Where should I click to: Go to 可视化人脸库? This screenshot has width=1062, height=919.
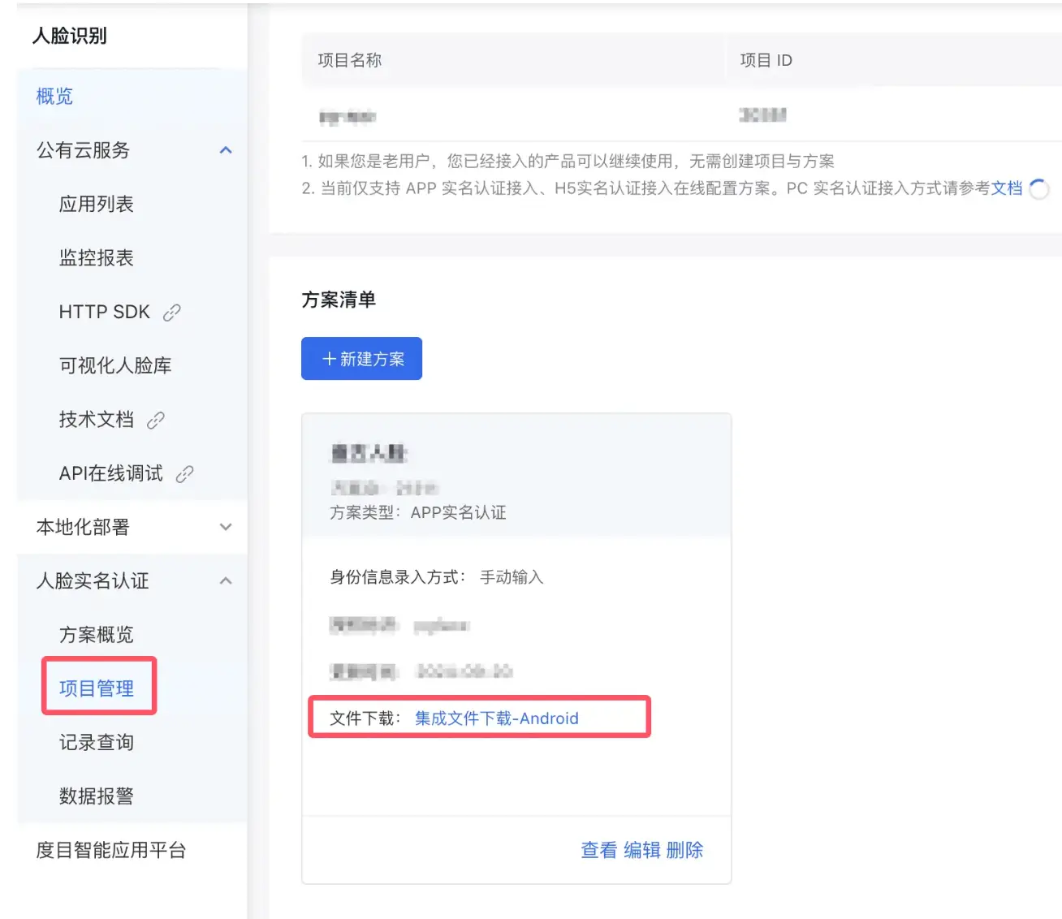coord(114,366)
